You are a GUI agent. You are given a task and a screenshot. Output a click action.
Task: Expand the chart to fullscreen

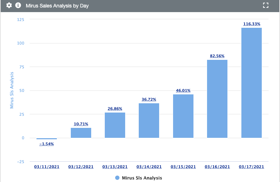coord(266,5)
